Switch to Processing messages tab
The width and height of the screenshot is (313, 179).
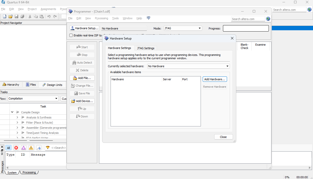coord(29,172)
